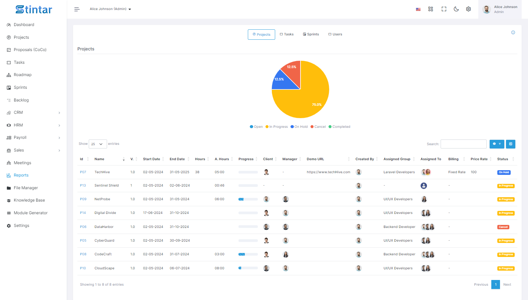528x300 pixels.
Task: Toggle the In Progress legend series
Action: pos(277,127)
